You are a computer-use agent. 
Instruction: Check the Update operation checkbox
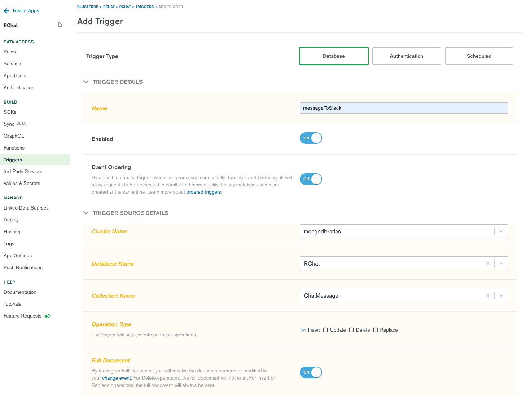[x=325, y=330]
